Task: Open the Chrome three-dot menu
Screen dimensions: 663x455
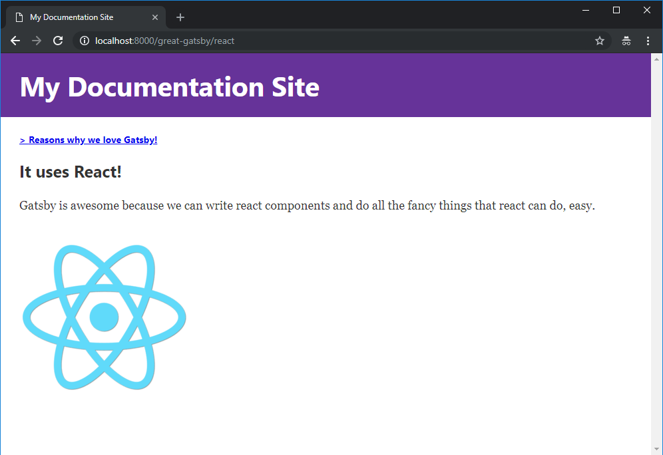Action: [x=648, y=41]
